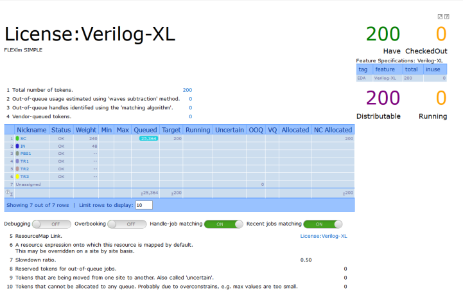Open the License:Verilog-XL ResourceMap link
The image size is (463, 295).
[324, 236]
